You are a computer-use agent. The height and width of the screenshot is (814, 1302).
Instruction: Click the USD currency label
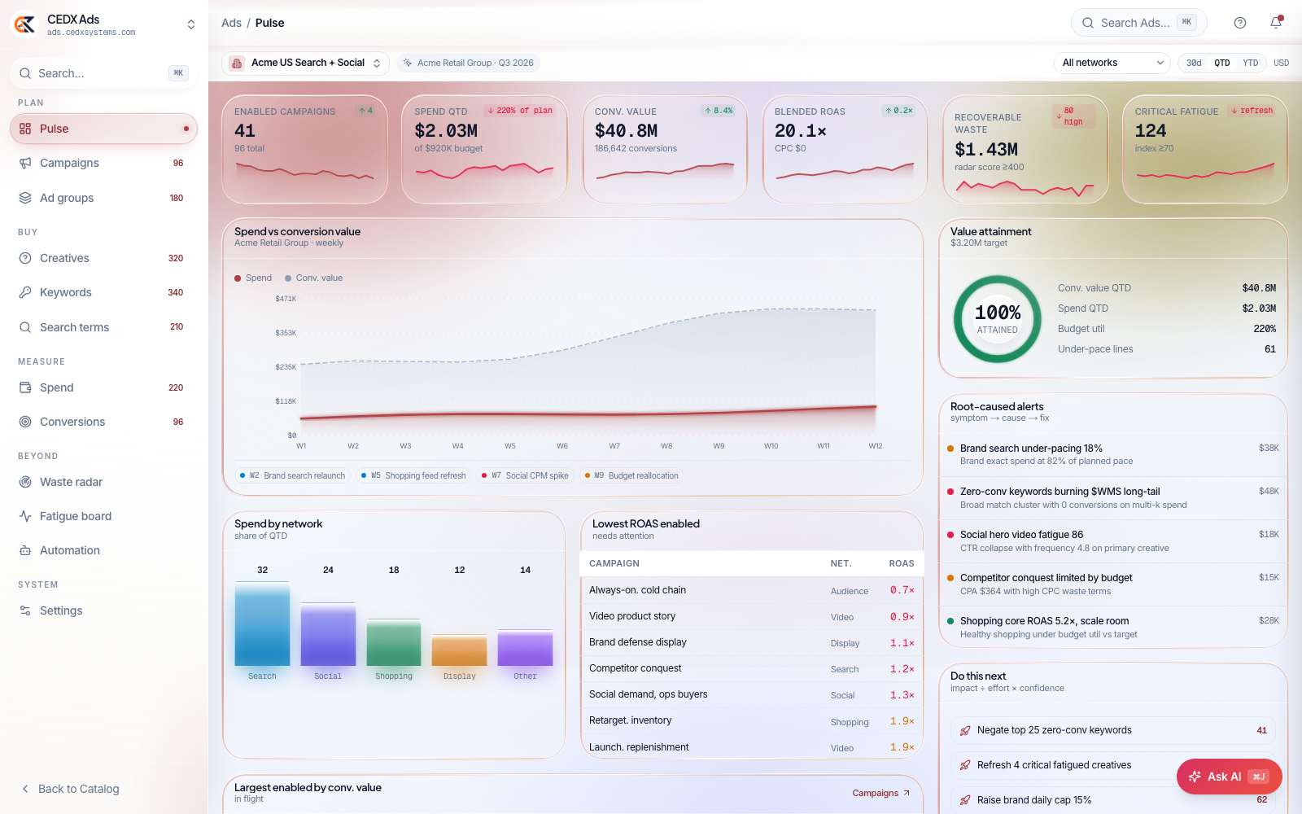point(1281,63)
